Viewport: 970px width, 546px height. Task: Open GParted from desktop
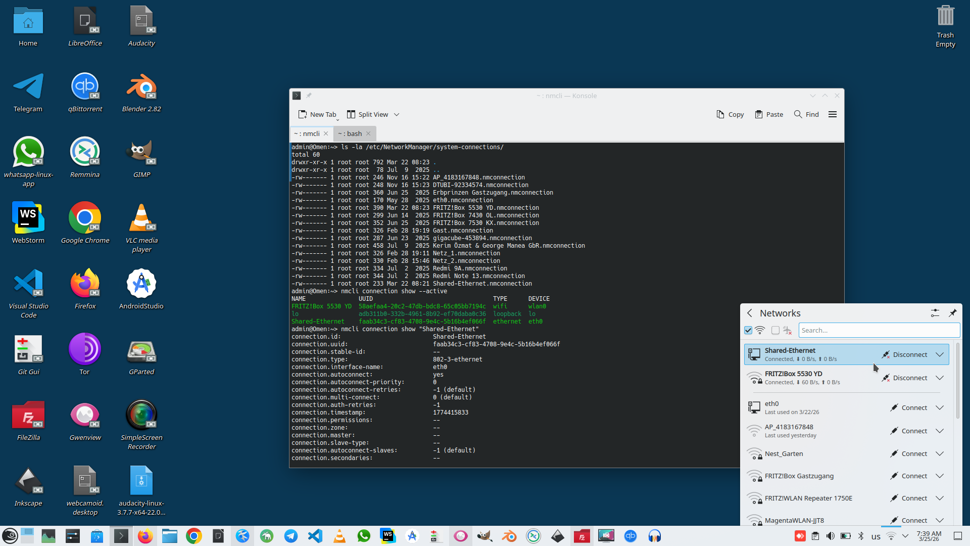click(141, 350)
